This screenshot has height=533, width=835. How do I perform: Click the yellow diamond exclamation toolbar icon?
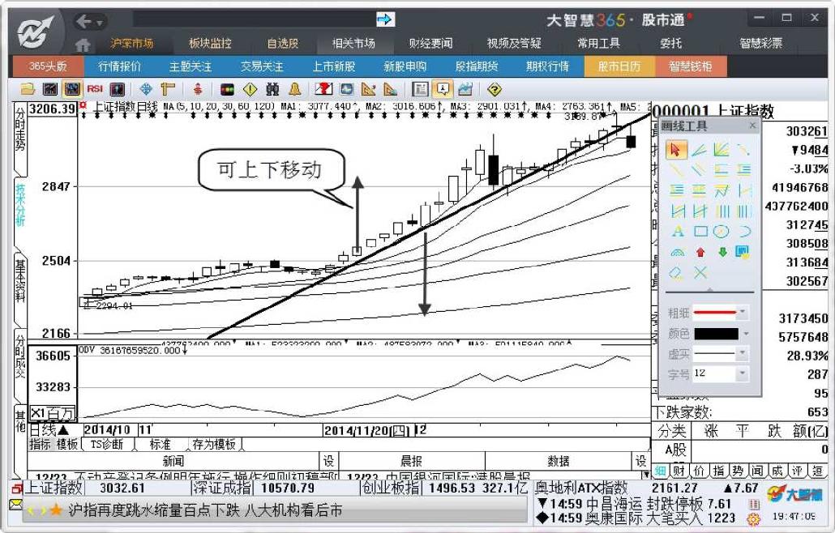tap(250, 89)
